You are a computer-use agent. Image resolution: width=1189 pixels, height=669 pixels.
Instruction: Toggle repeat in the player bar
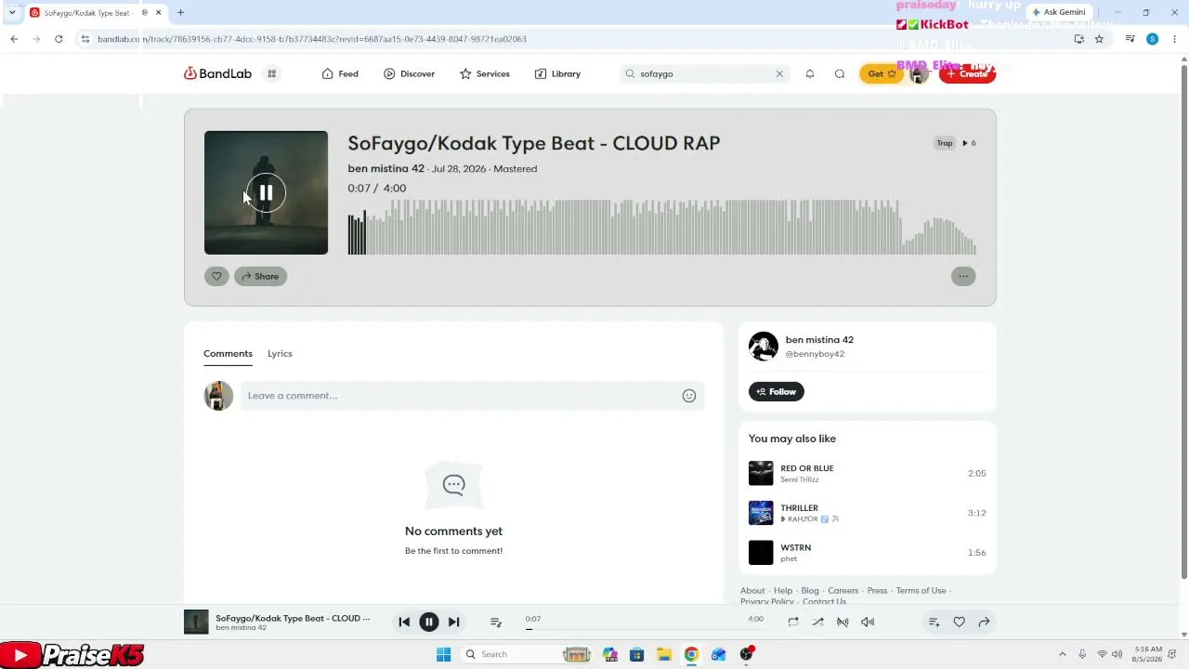coord(793,623)
